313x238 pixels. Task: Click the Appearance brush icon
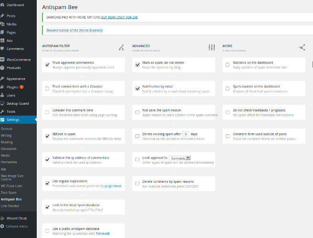point(2,79)
